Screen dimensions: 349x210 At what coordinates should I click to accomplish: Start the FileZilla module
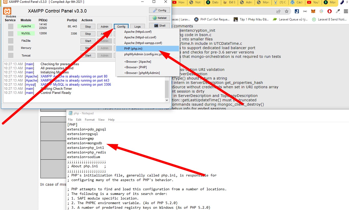88,41
